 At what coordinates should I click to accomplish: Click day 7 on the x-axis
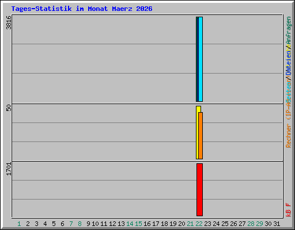(x=71, y=224)
